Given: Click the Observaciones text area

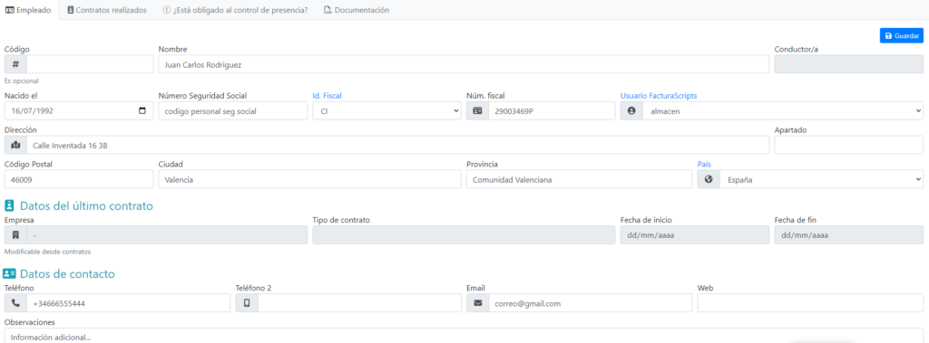Looking at the screenshot, I should [x=464, y=336].
